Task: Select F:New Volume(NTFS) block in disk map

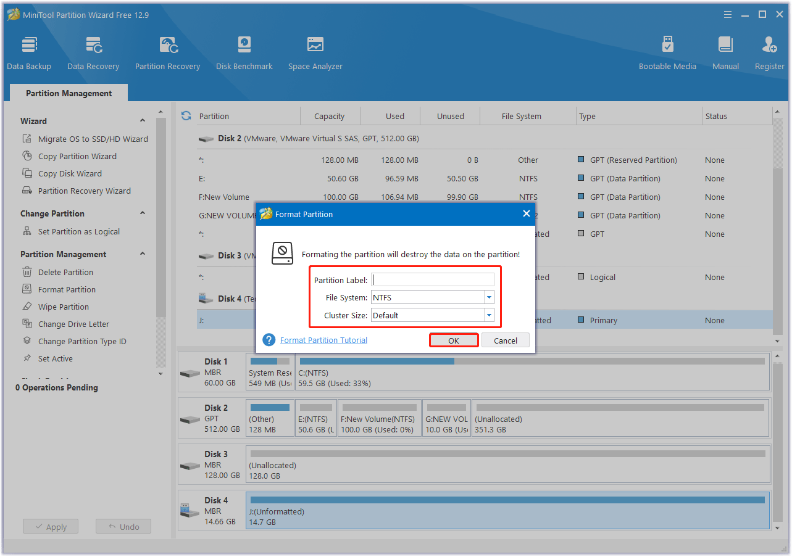Action: pos(380,418)
